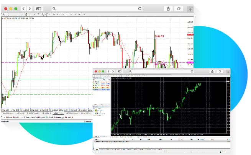This screenshot has height=155, width=251.
Task: Click the Daily R1 label on the light chart
Action: tap(159, 36)
